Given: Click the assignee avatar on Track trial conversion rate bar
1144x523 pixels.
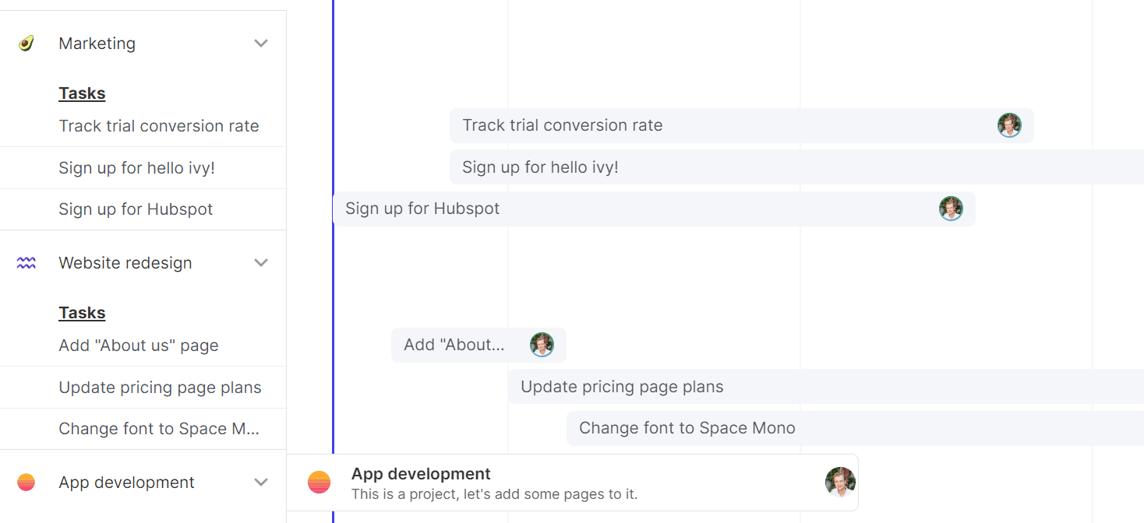Looking at the screenshot, I should point(1009,125).
